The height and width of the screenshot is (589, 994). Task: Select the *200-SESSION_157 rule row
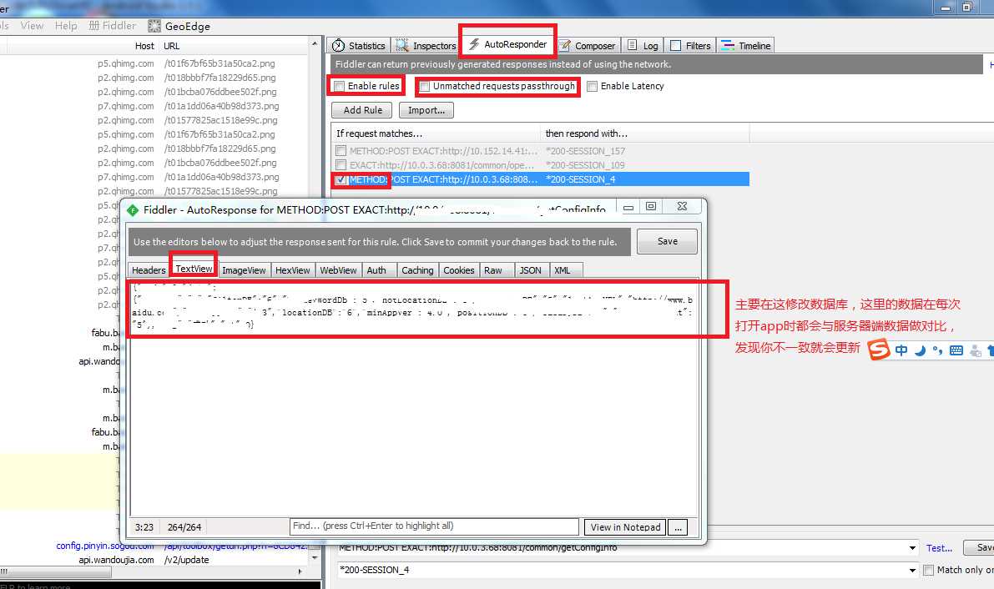[x=540, y=151]
